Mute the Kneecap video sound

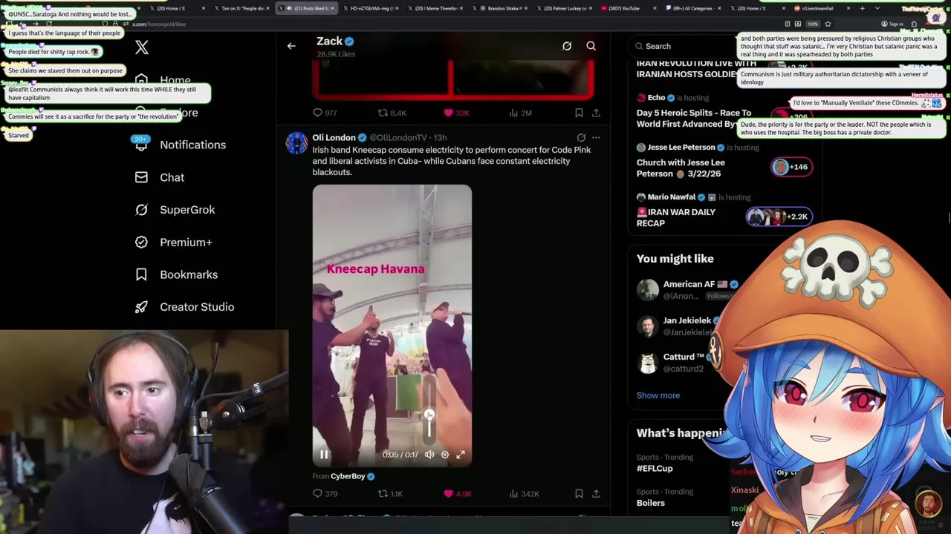point(429,455)
